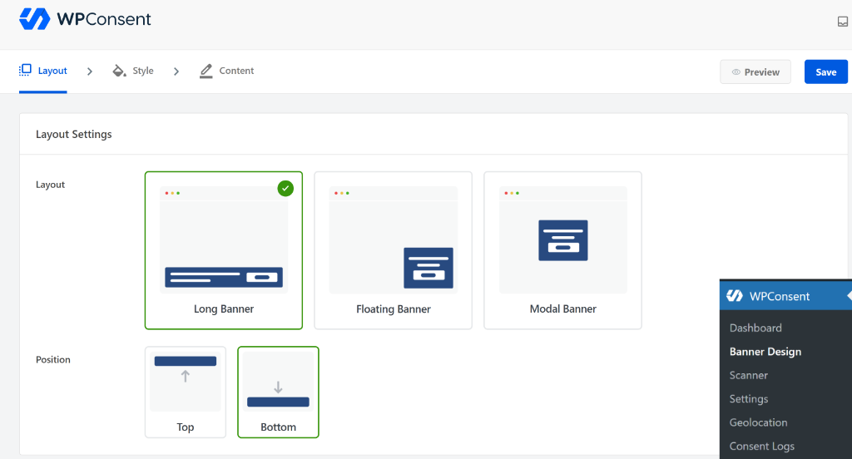Choose the Bottom position option
The width and height of the screenshot is (852, 459).
[278, 392]
